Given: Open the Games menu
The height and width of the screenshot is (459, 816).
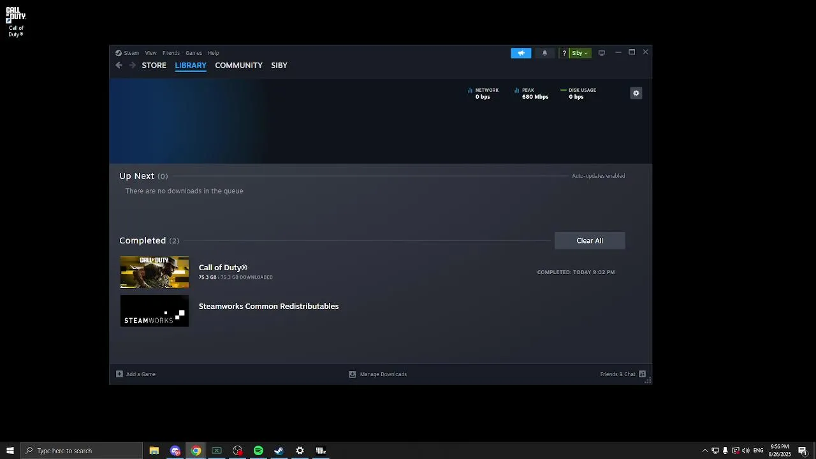Looking at the screenshot, I should 194,53.
